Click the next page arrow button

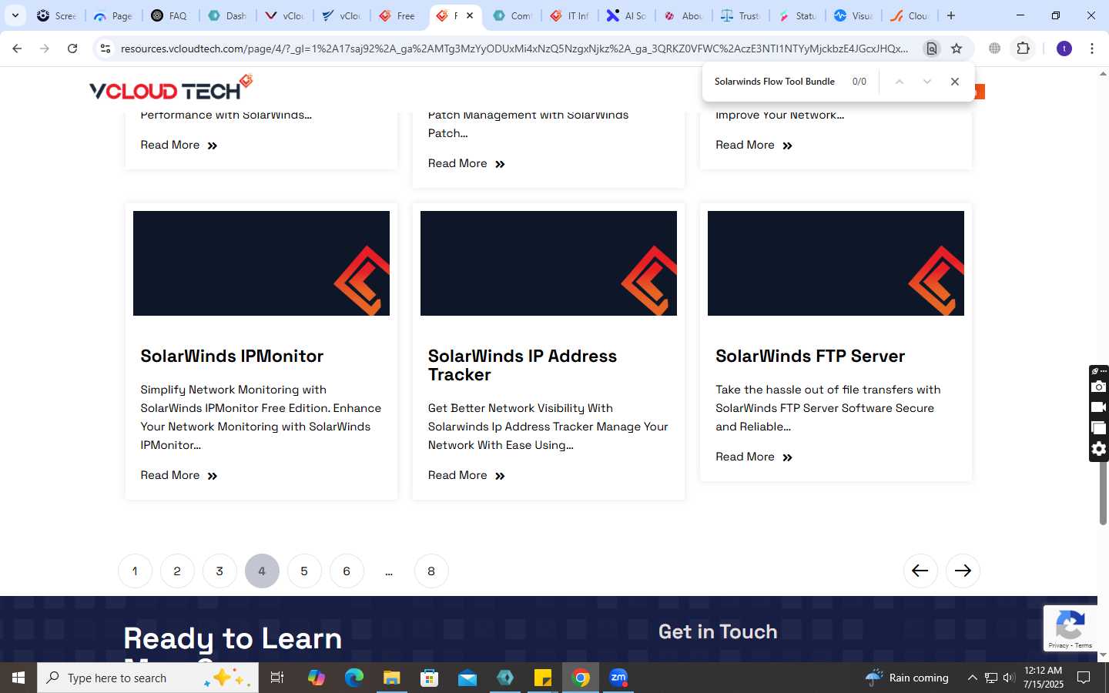963,571
